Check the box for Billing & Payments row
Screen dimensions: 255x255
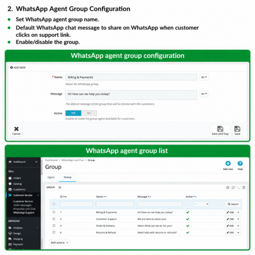click(54, 212)
